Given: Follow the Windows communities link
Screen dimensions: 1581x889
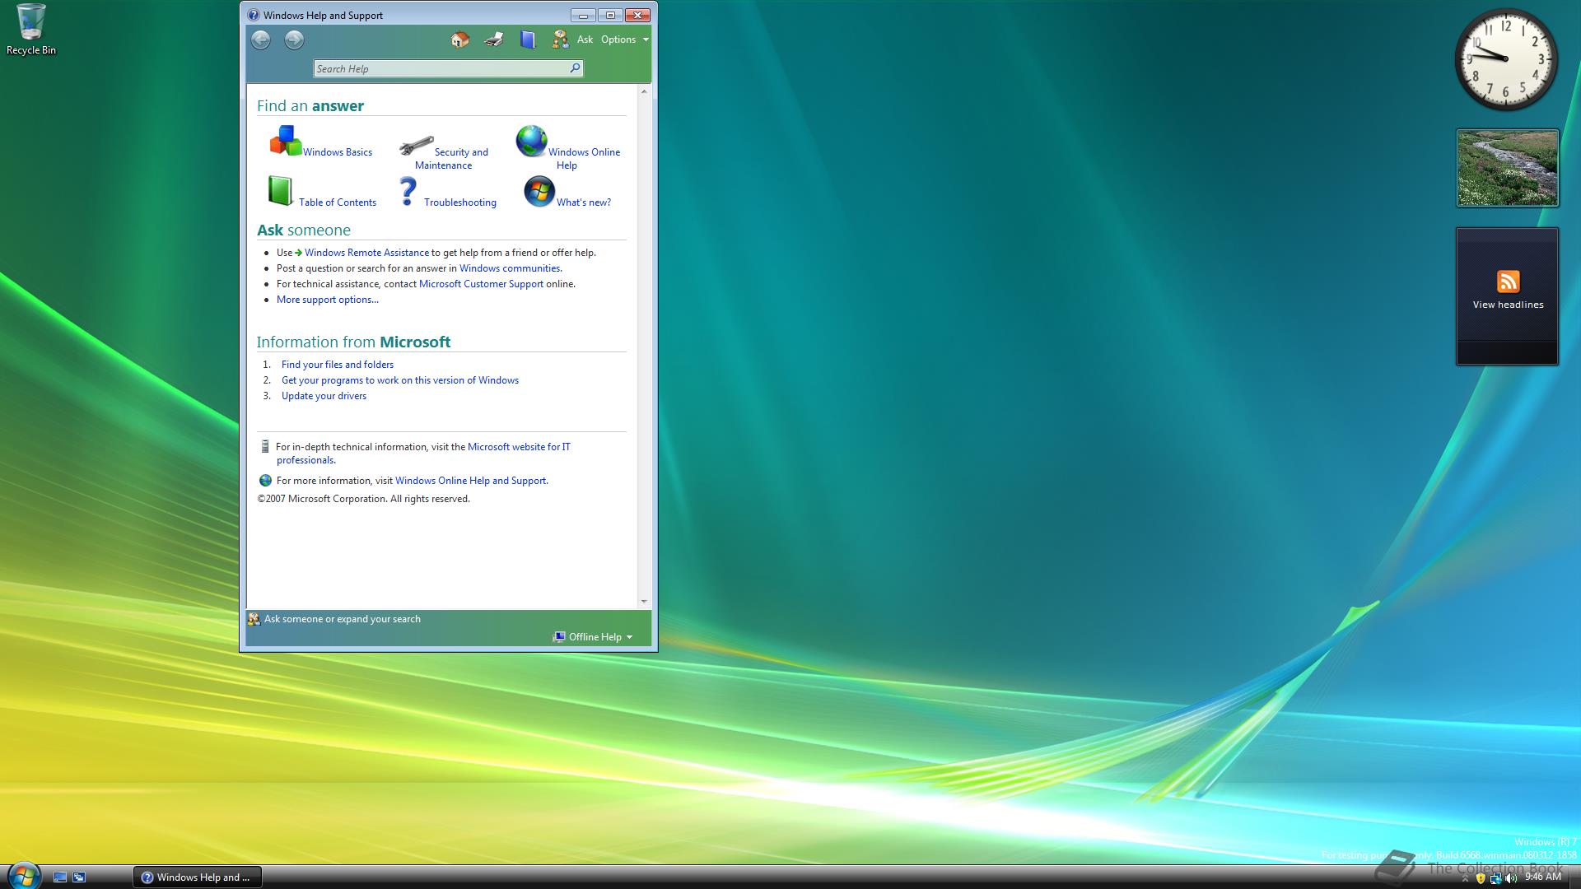Looking at the screenshot, I should point(510,268).
